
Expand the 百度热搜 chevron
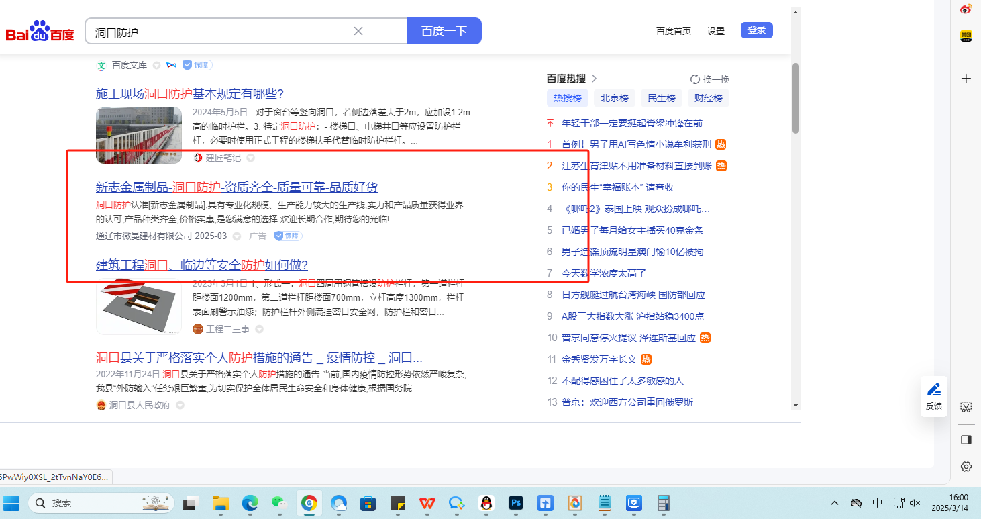click(x=594, y=79)
